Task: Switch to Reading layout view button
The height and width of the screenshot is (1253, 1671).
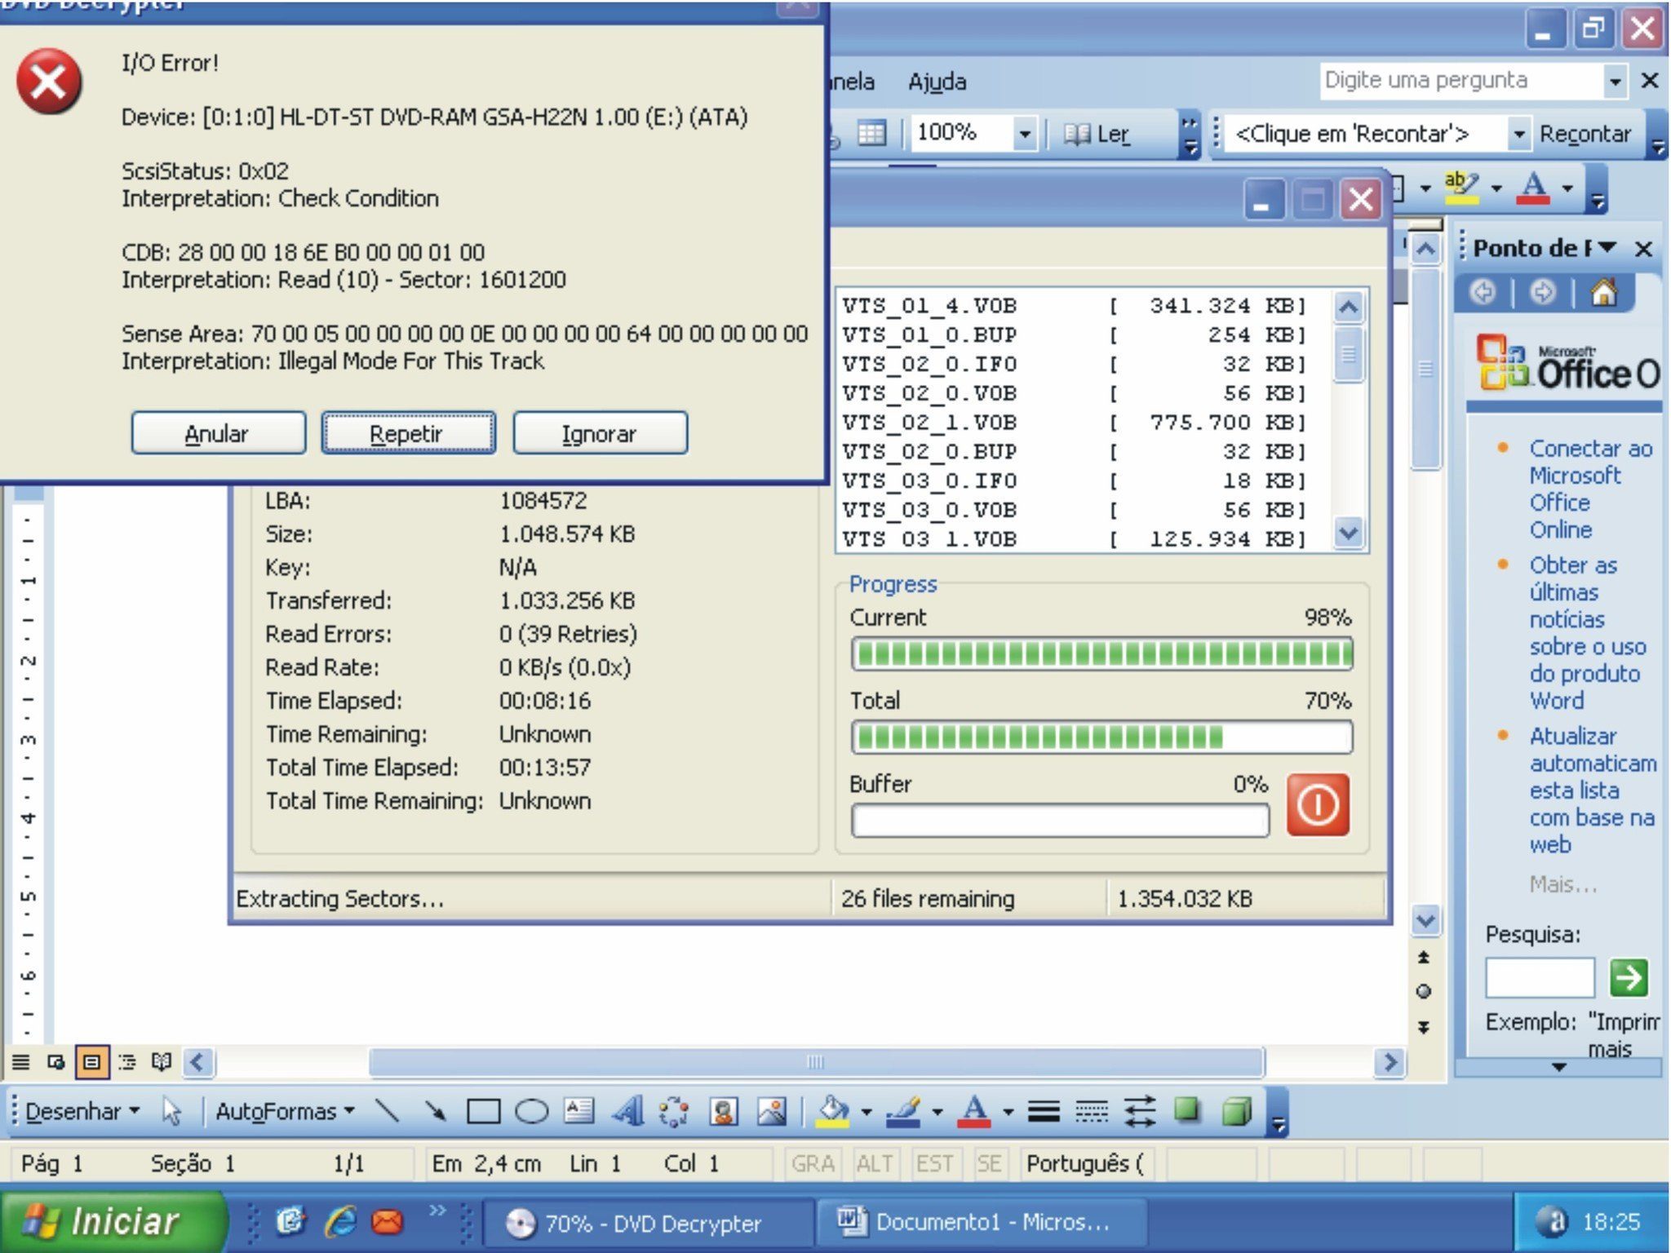Action: point(162,1061)
